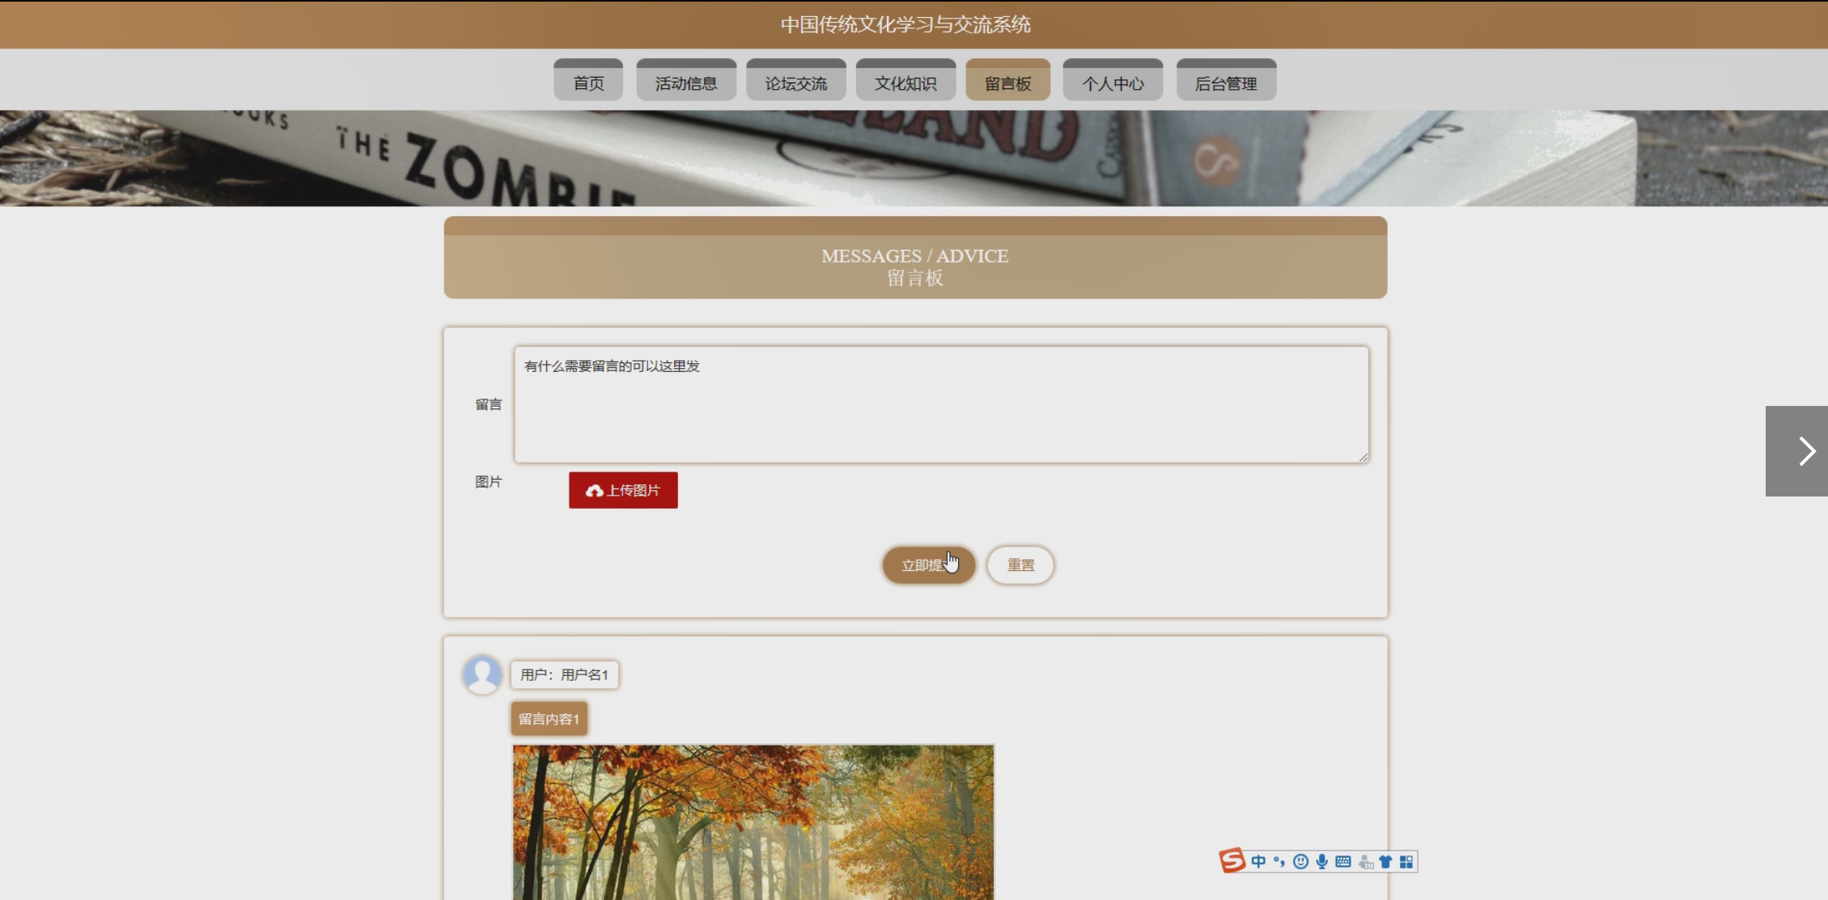Toggle Chinese/English mode in Sogou bar
Viewport: 1828px width, 900px height.
tap(1258, 861)
